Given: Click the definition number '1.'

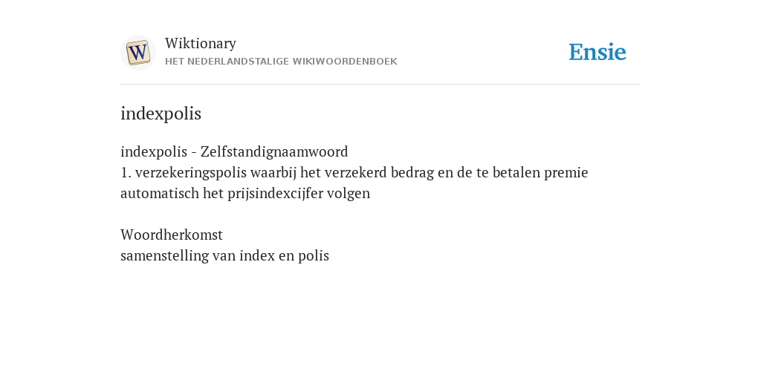Looking at the screenshot, I should [x=126, y=172].
